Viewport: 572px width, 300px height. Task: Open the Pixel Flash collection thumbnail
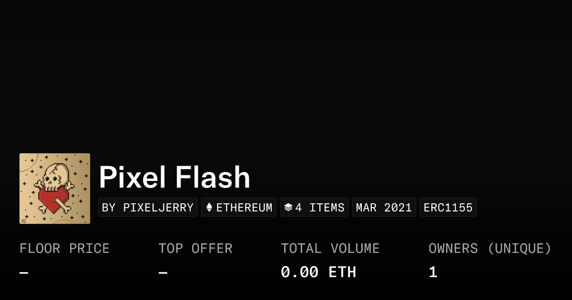click(55, 189)
